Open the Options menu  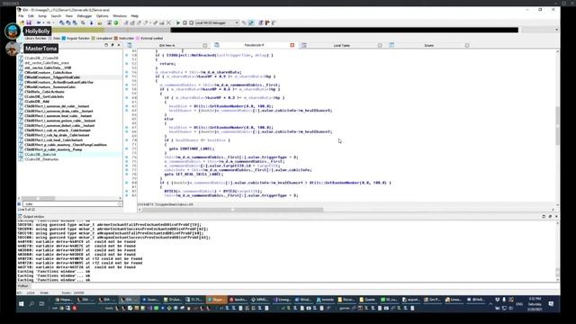pyautogui.click(x=102, y=16)
